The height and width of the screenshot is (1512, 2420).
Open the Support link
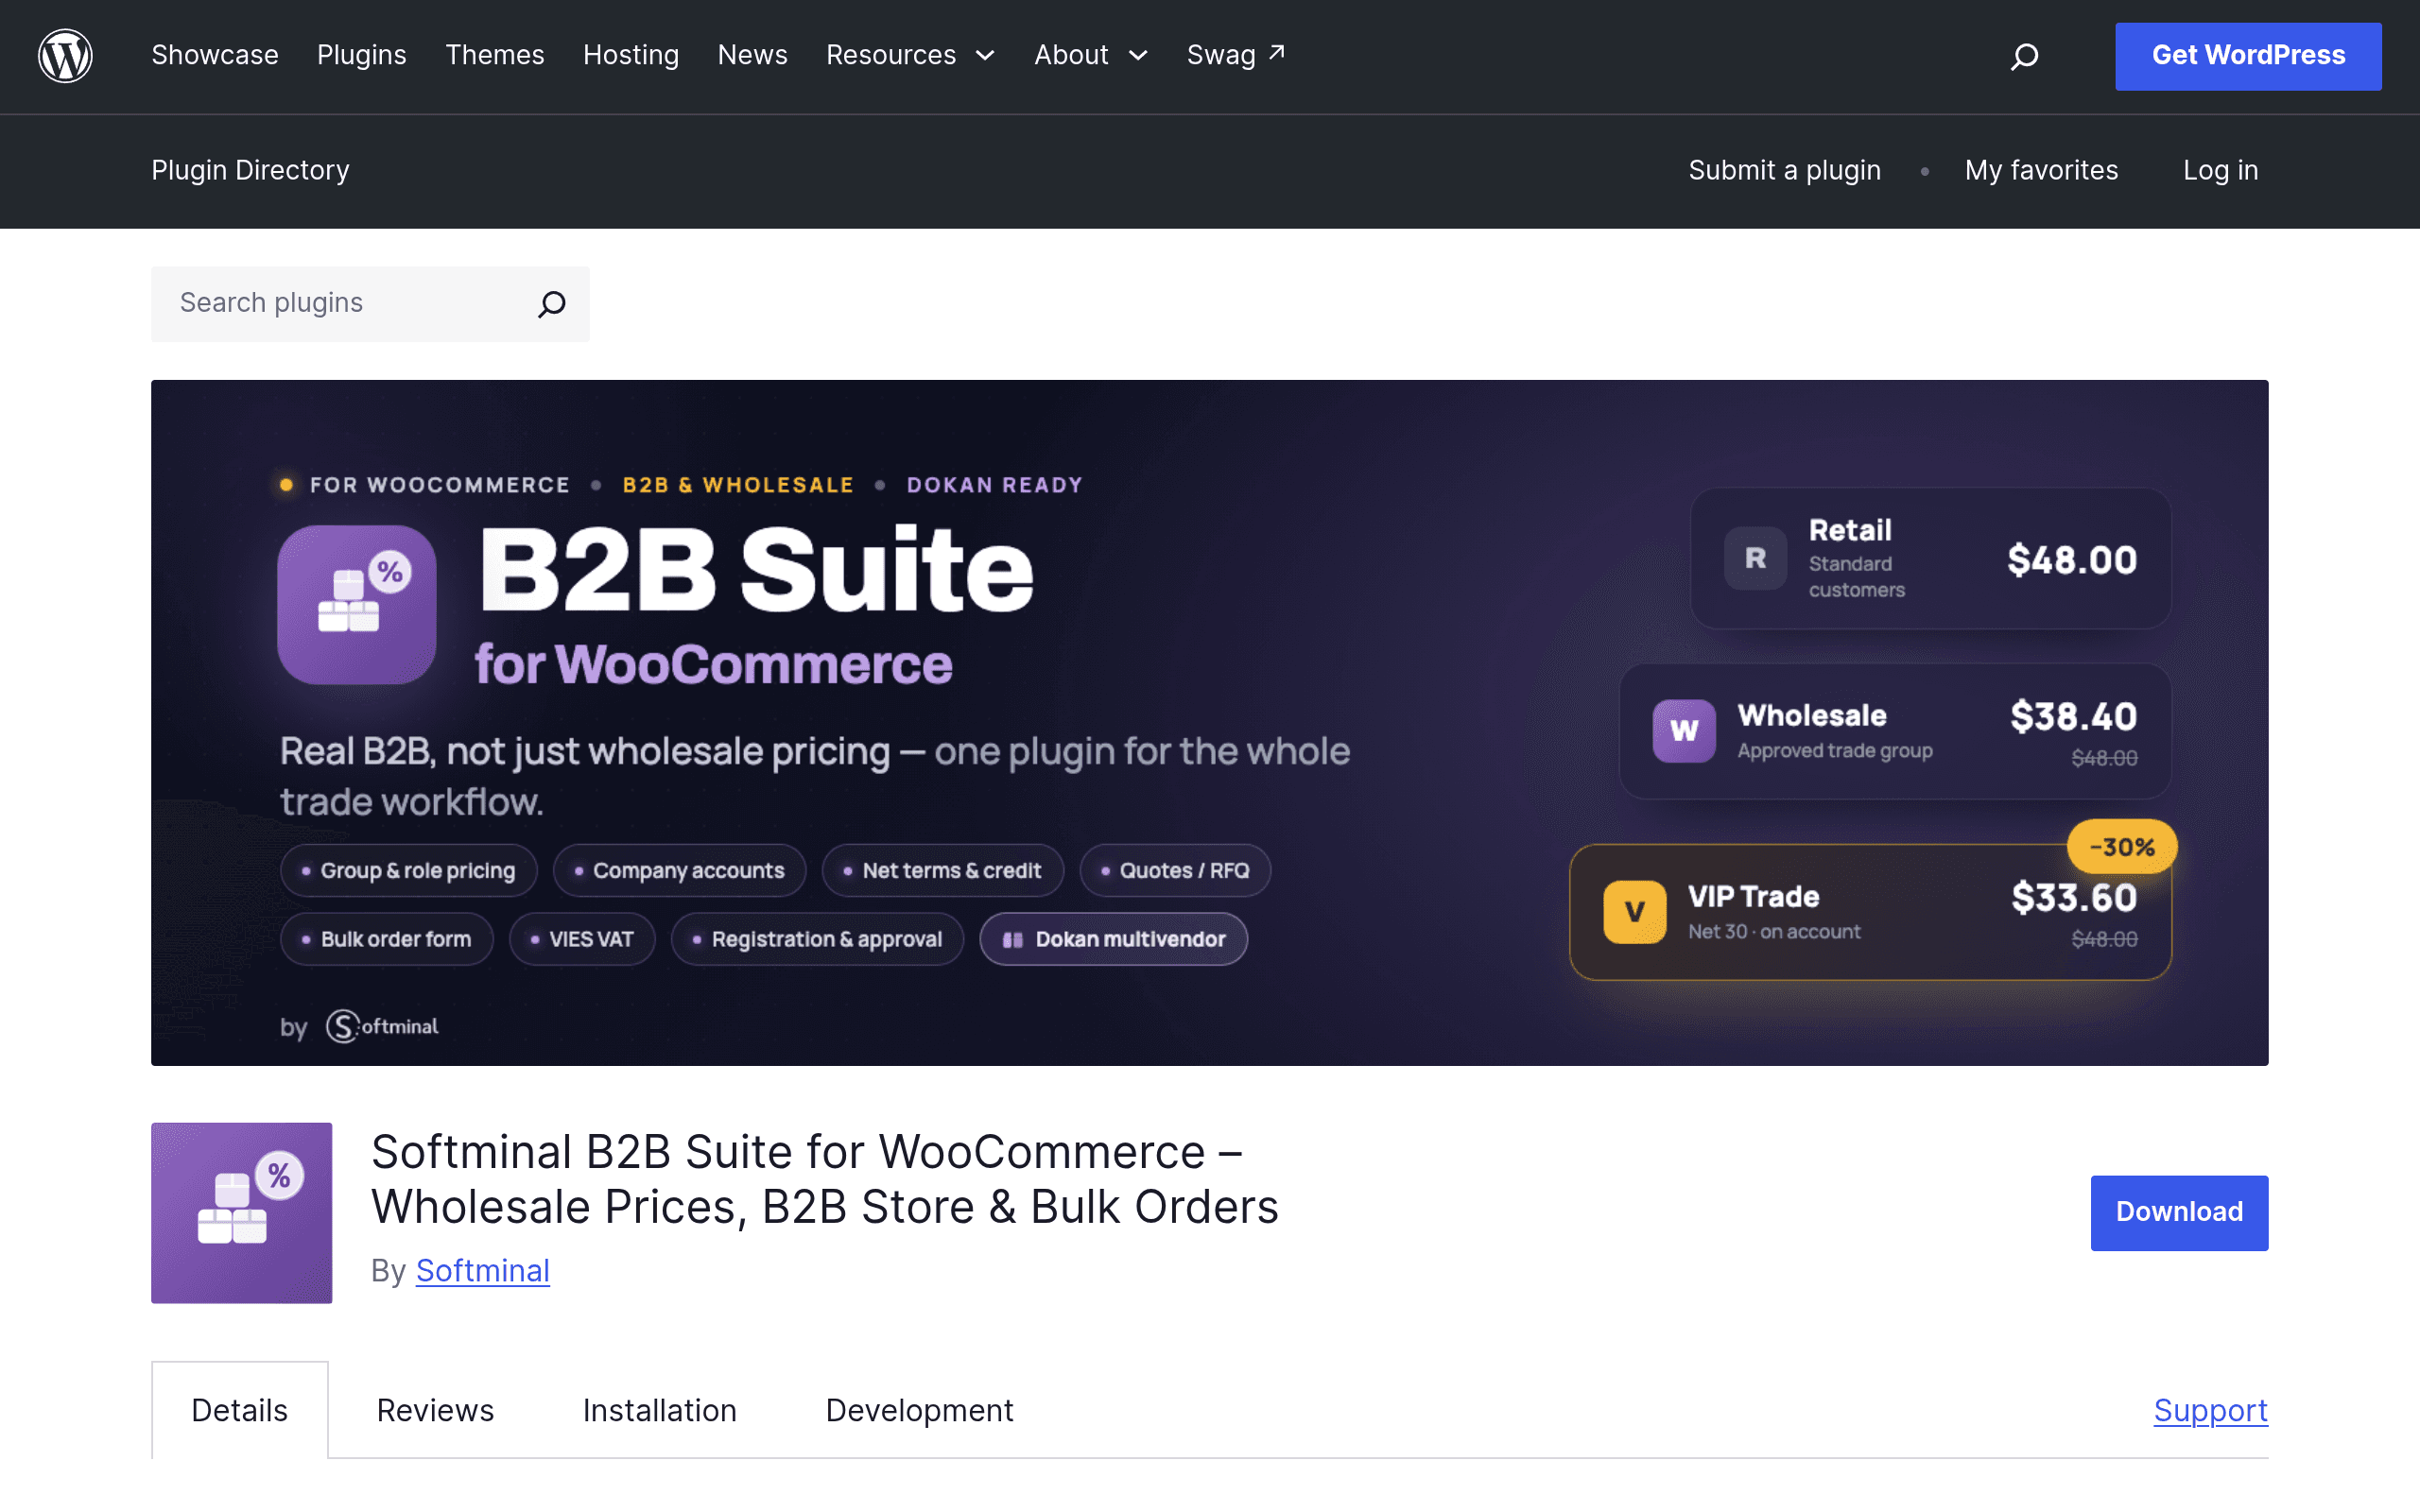(2210, 1410)
